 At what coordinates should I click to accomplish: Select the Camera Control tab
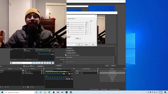pyautogui.click(x=71, y=19)
